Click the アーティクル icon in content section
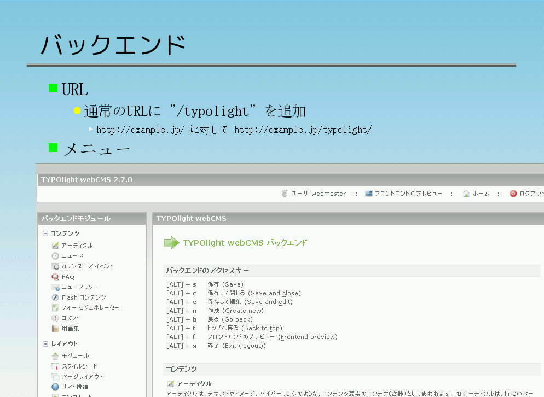544x397 pixels. tap(170, 384)
